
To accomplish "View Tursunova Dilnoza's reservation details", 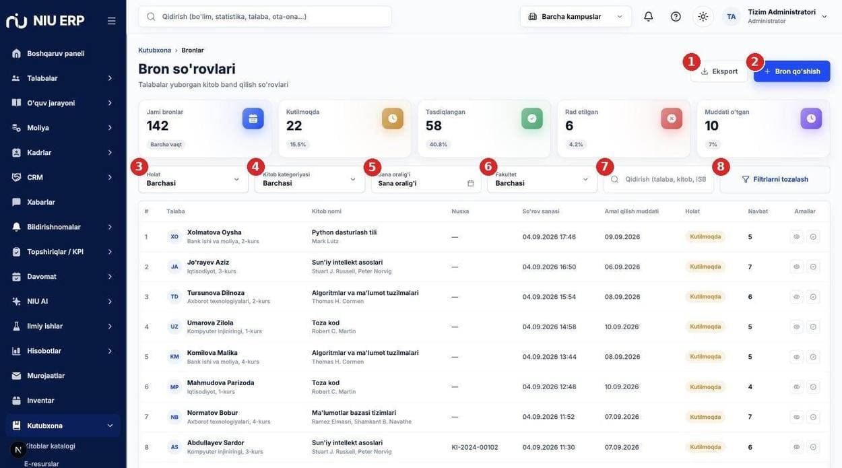I will point(796,297).
